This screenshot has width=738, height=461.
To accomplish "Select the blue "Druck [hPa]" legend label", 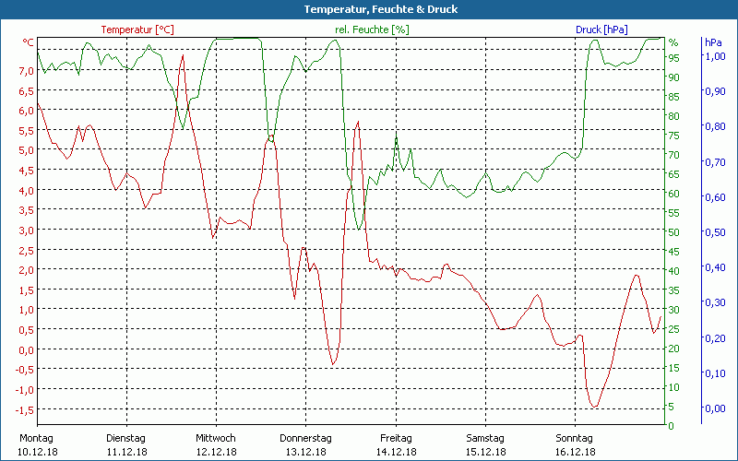I will tap(601, 30).
